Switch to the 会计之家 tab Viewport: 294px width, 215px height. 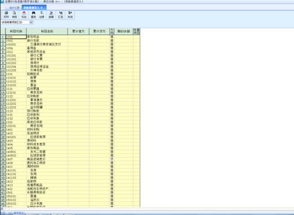pos(15,8)
